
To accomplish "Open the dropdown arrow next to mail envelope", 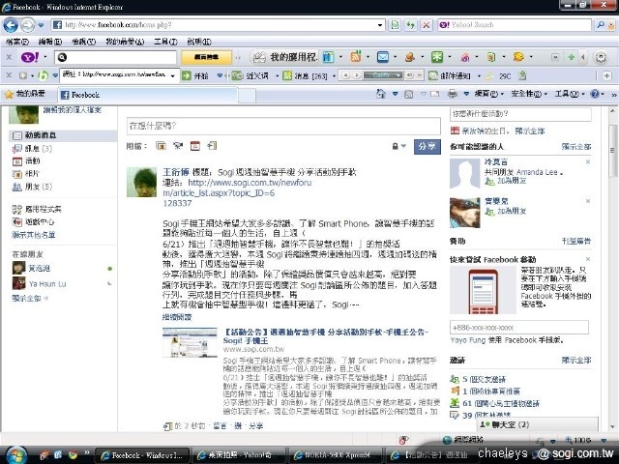I will pos(396,57).
